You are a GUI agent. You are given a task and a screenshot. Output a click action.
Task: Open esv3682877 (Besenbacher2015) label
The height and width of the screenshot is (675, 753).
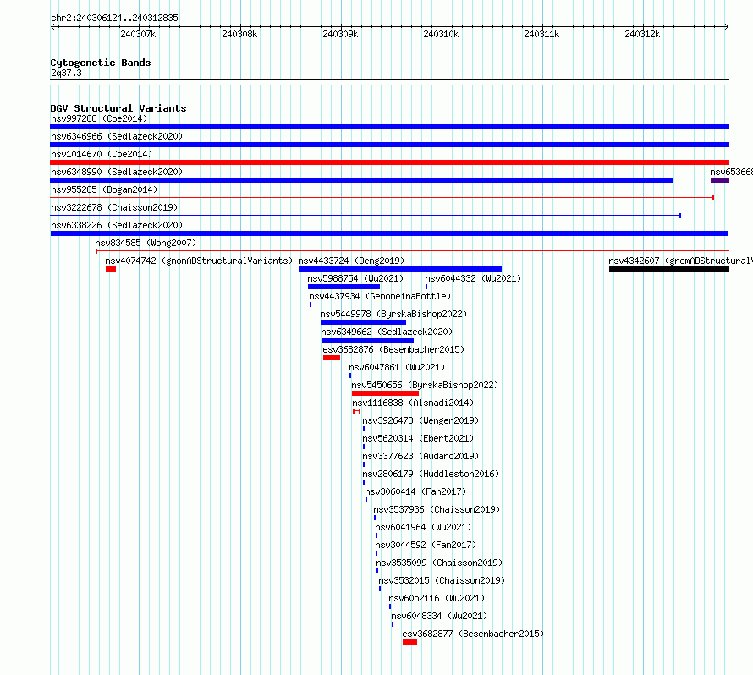pyautogui.click(x=473, y=634)
